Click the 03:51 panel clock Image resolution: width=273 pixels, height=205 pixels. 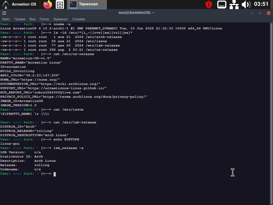point(261,4)
